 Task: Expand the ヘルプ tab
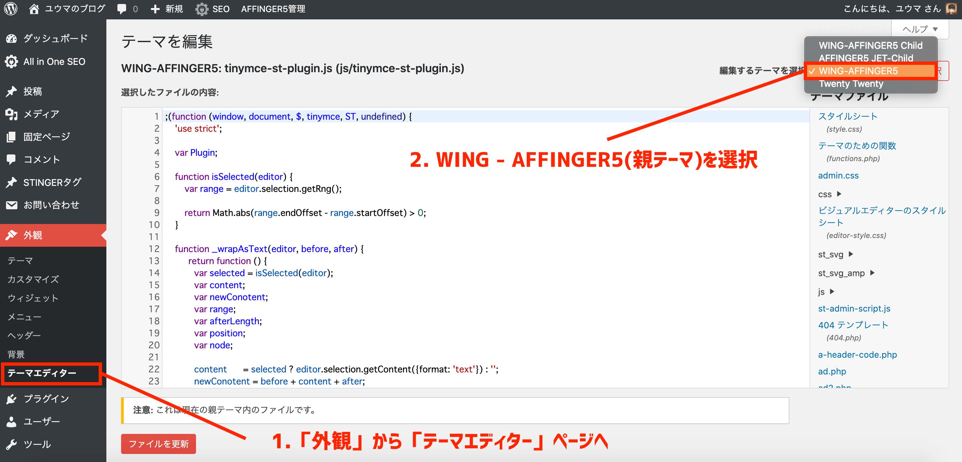tap(920, 29)
